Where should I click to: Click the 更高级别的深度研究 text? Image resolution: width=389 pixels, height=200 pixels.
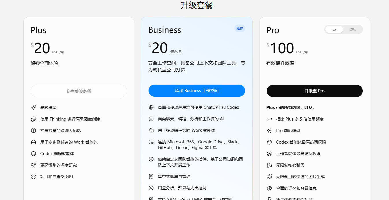(x=59, y=165)
